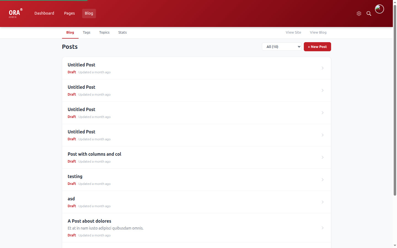Open the 'All (10)' filter dropdown
397x248 pixels.
click(x=281, y=47)
